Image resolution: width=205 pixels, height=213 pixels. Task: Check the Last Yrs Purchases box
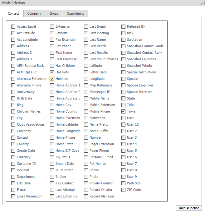(86, 59)
